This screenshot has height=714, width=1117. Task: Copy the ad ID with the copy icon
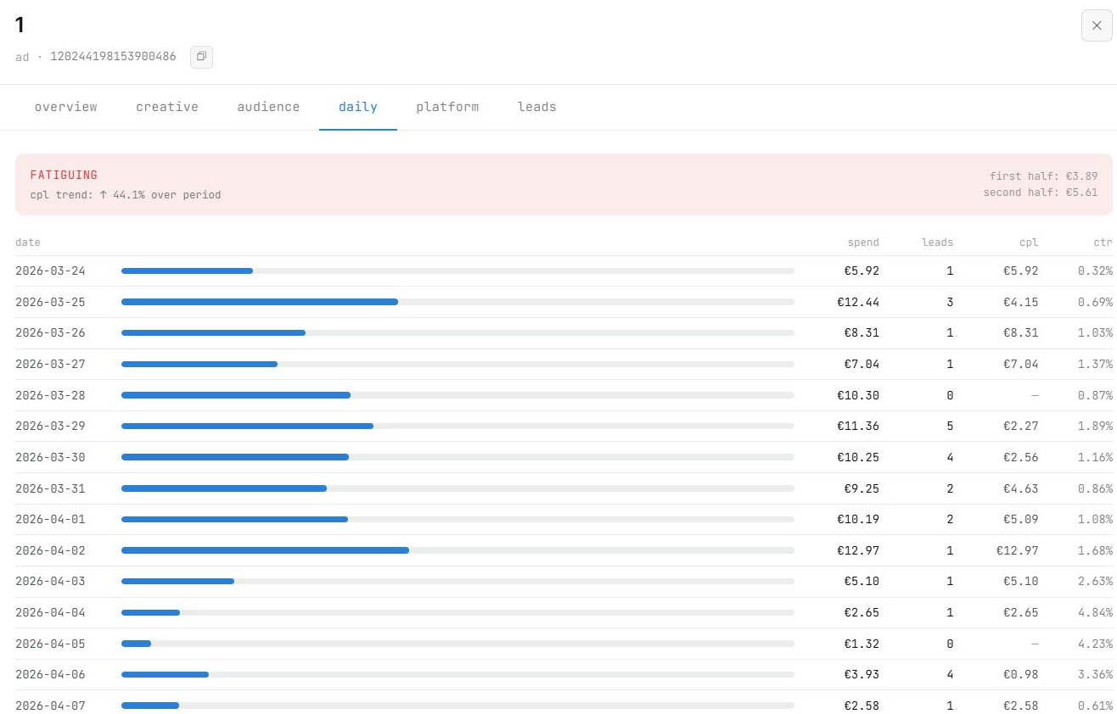pyautogui.click(x=201, y=57)
